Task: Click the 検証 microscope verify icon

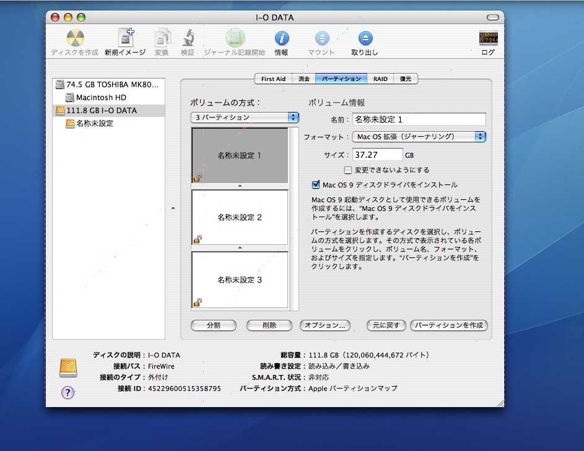Action: click(188, 38)
